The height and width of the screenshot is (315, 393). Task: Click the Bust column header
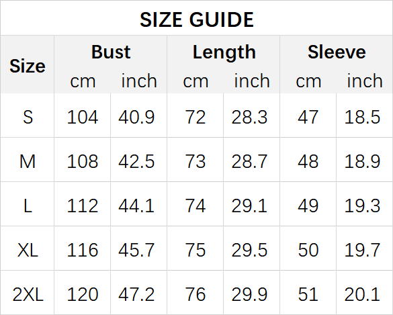tap(111, 52)
